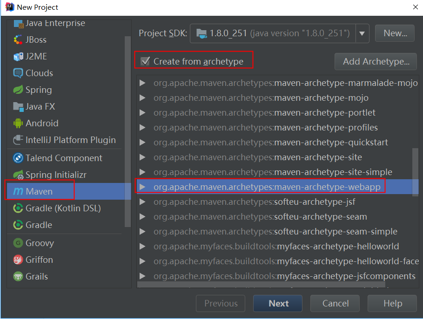Click the Spring leaf icon
This screenshot has width=423, height=319.
pyautogui.click(x=18, y=90)
